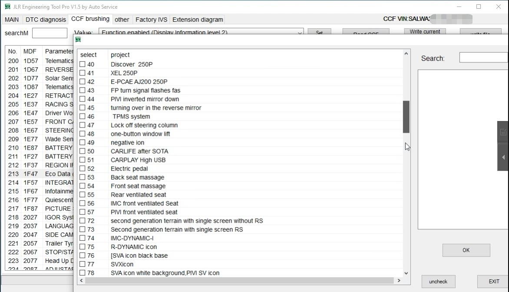Focus the dialog Search input field
This screenshot has width=509, height=292.
click(x=484, y=58)
